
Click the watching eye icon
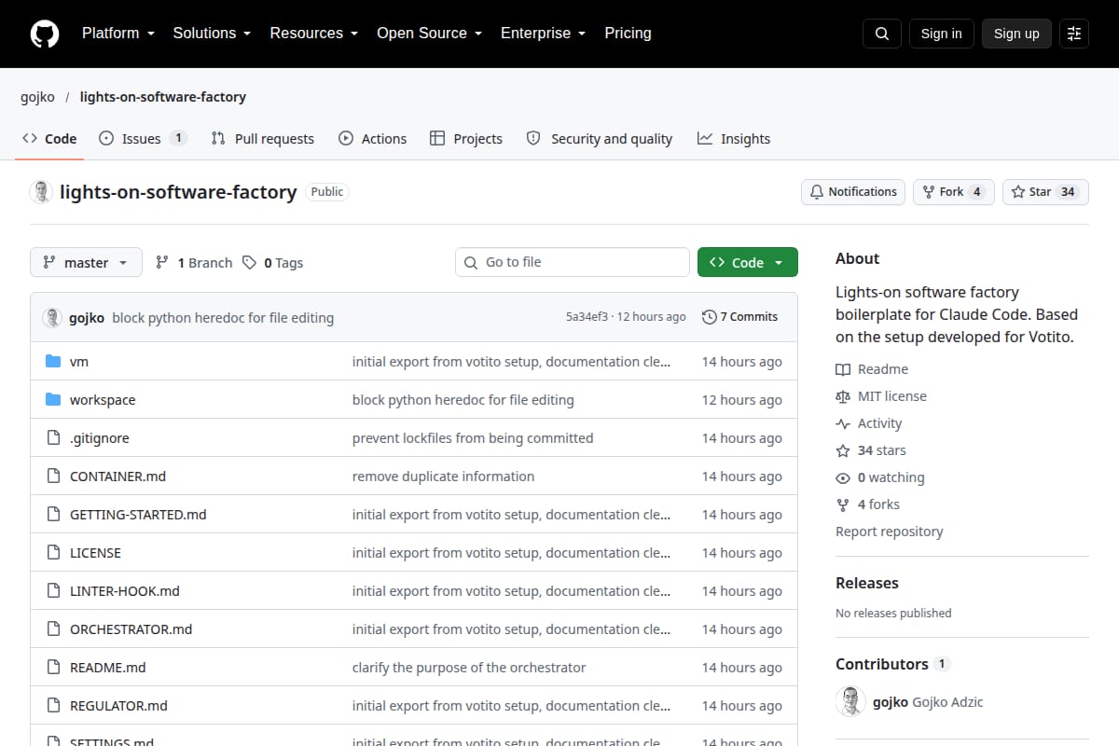coord(843,477)
